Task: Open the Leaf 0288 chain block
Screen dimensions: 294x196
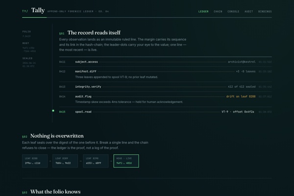Action: 35,161
